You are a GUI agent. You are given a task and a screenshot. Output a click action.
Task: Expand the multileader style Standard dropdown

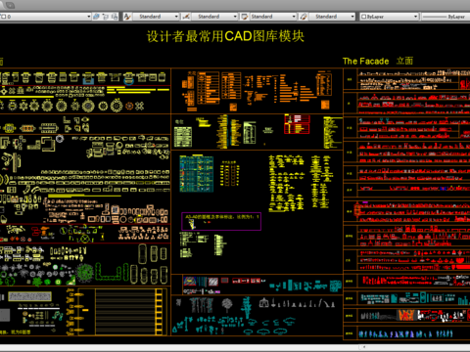click(x=332, y=17)
